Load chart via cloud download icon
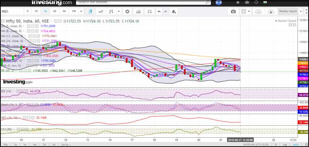 (258, 12)
